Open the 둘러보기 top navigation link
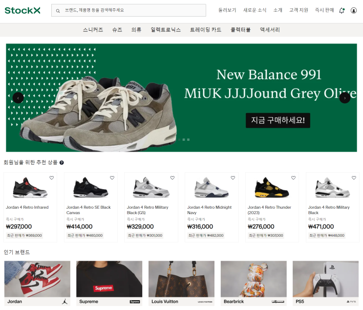Screen dimensions: 363x310 [227, 10]
